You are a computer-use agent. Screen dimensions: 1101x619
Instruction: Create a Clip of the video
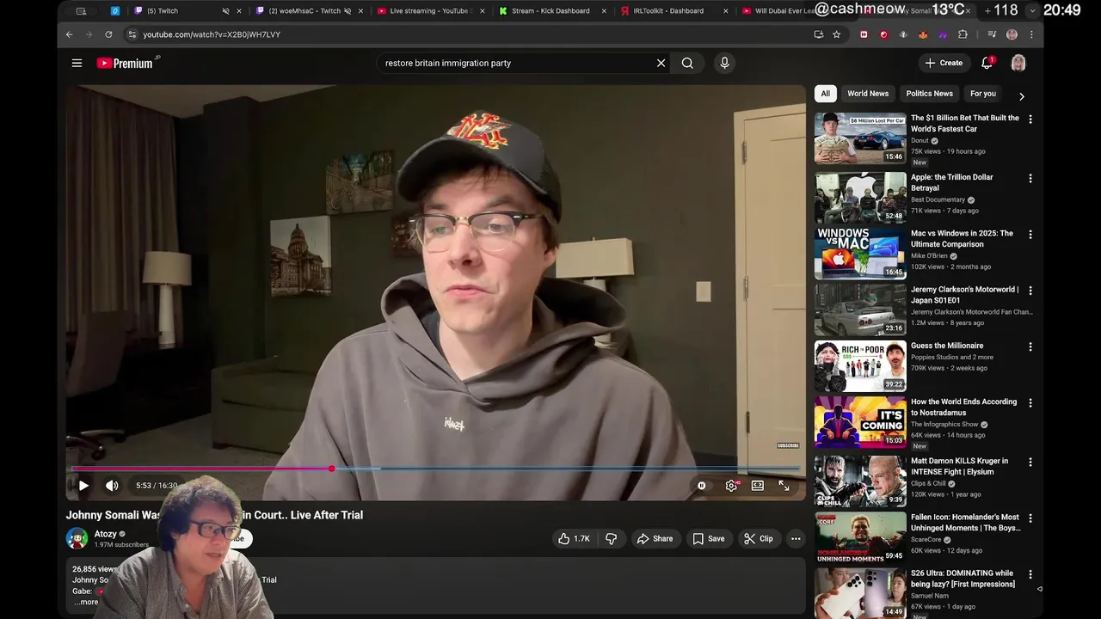[x=759, y=539]
